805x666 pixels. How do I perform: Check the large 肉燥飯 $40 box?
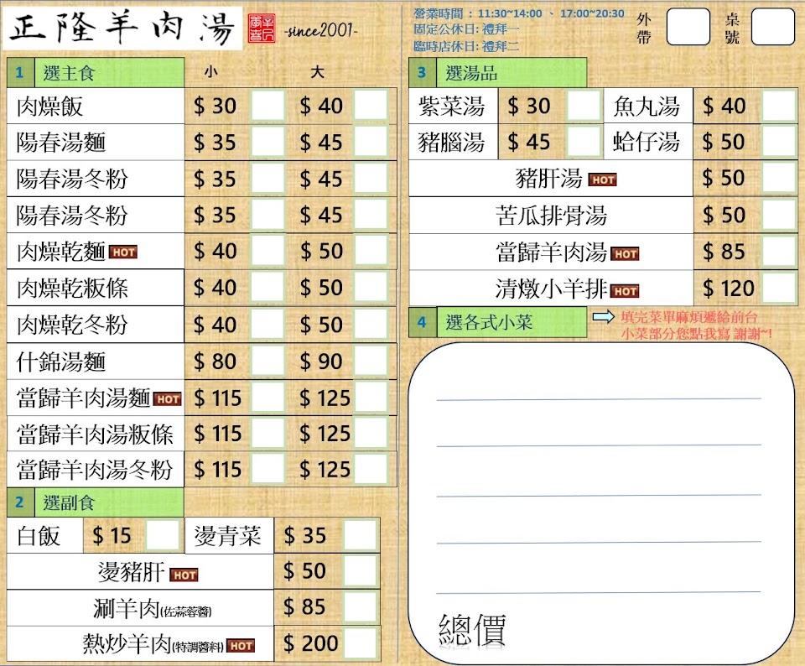(371, 106)
